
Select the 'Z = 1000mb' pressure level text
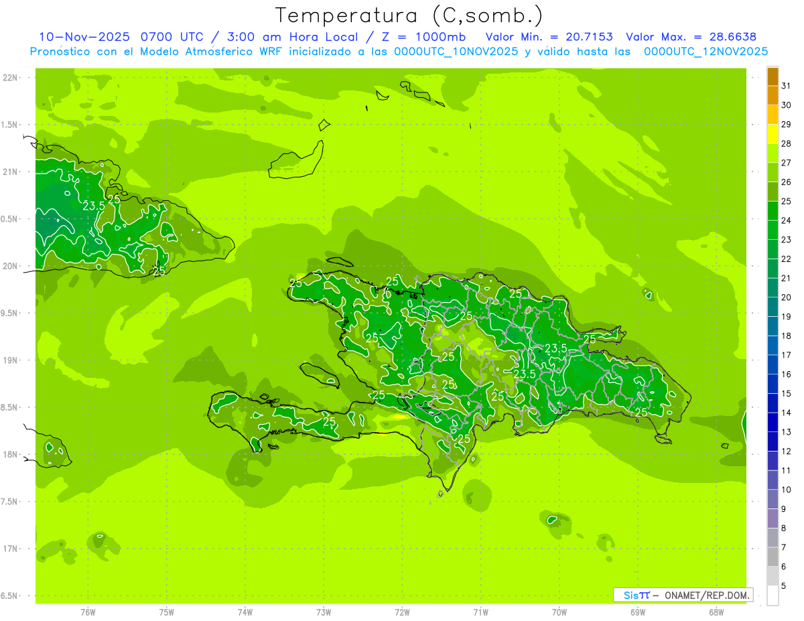click(423, 37)
